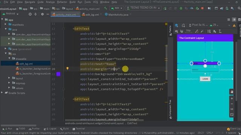Click the Make Project hammer icon
The height and width of the screenshot is (135, 241).
105,8
